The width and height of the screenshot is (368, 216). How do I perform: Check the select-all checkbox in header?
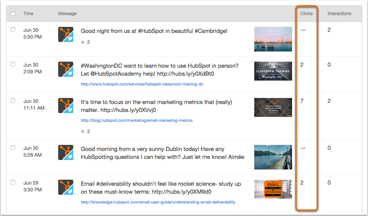click(13, 14)
